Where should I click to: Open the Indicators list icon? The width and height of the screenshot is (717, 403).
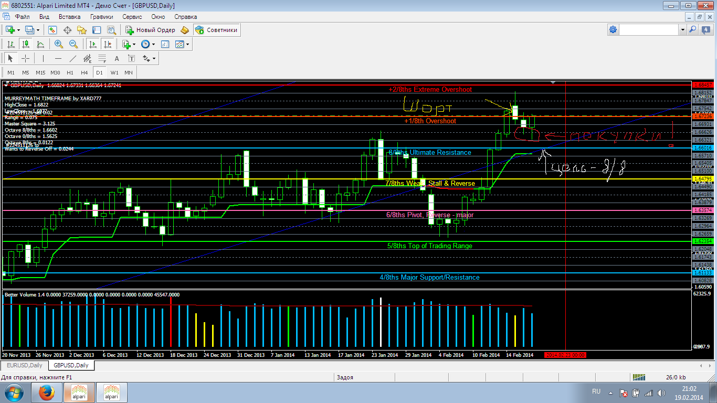126,45
